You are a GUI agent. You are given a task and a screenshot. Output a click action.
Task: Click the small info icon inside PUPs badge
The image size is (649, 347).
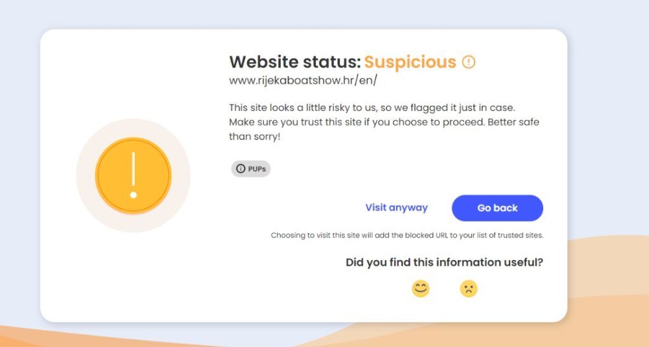[240, 168]
